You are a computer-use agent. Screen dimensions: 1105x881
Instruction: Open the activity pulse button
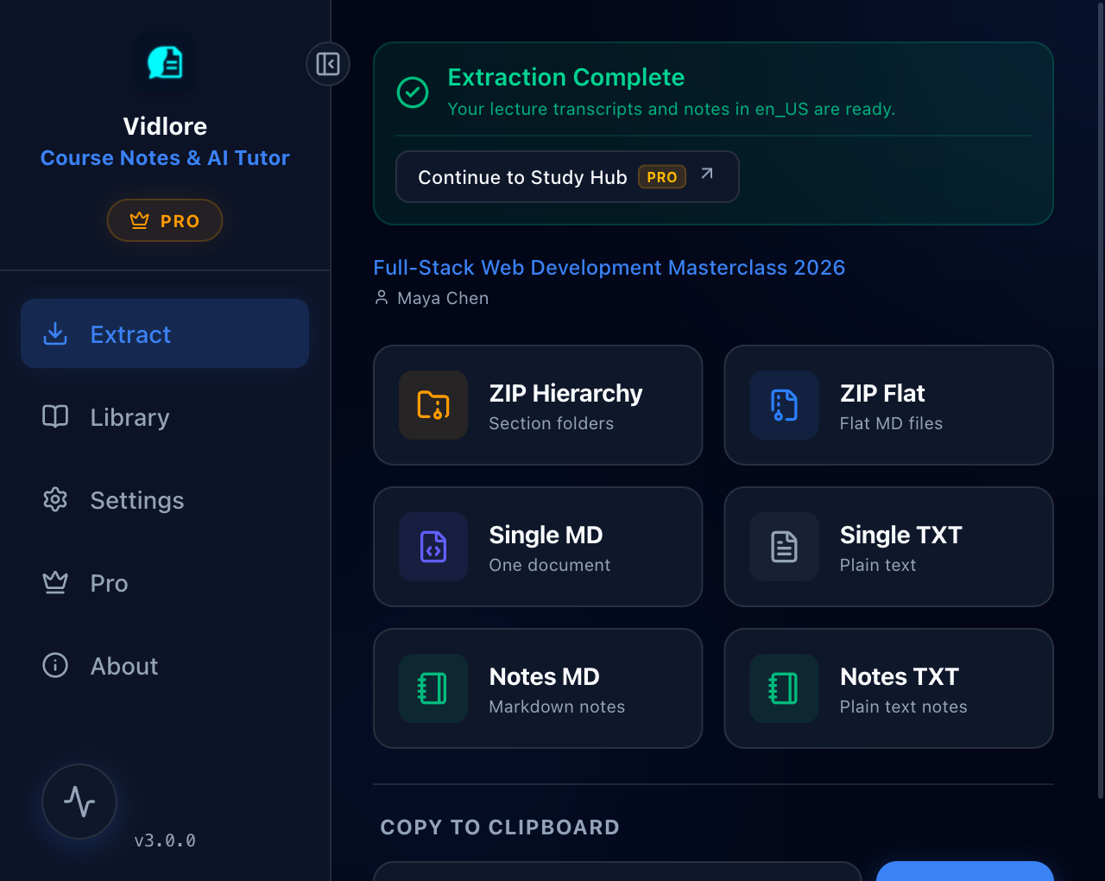[x=79, y=802]
